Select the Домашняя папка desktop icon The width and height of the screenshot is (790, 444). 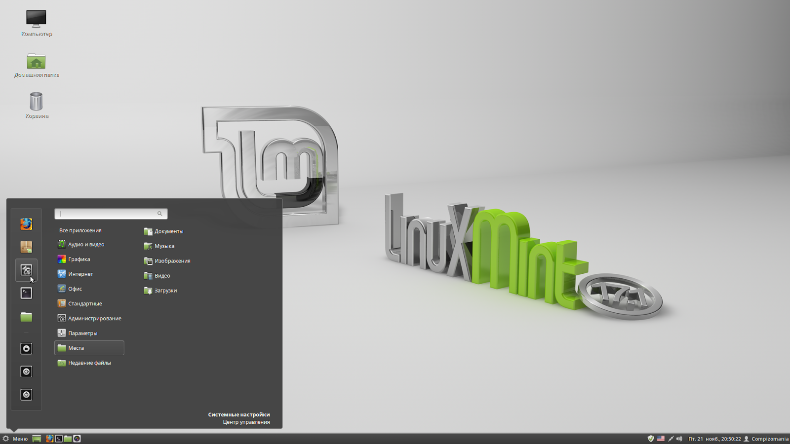tap(36, 65)
